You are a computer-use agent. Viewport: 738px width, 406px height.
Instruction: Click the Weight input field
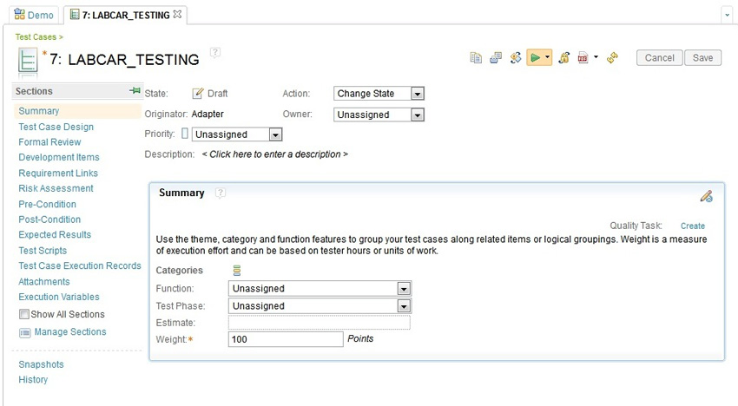click(286, 339)
